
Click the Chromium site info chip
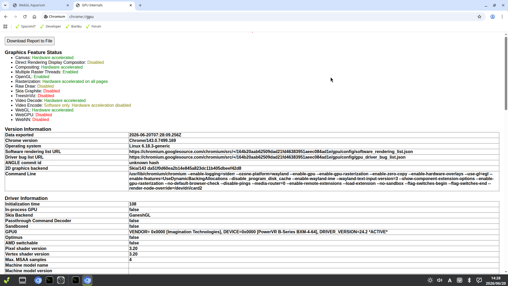[55, 17]
